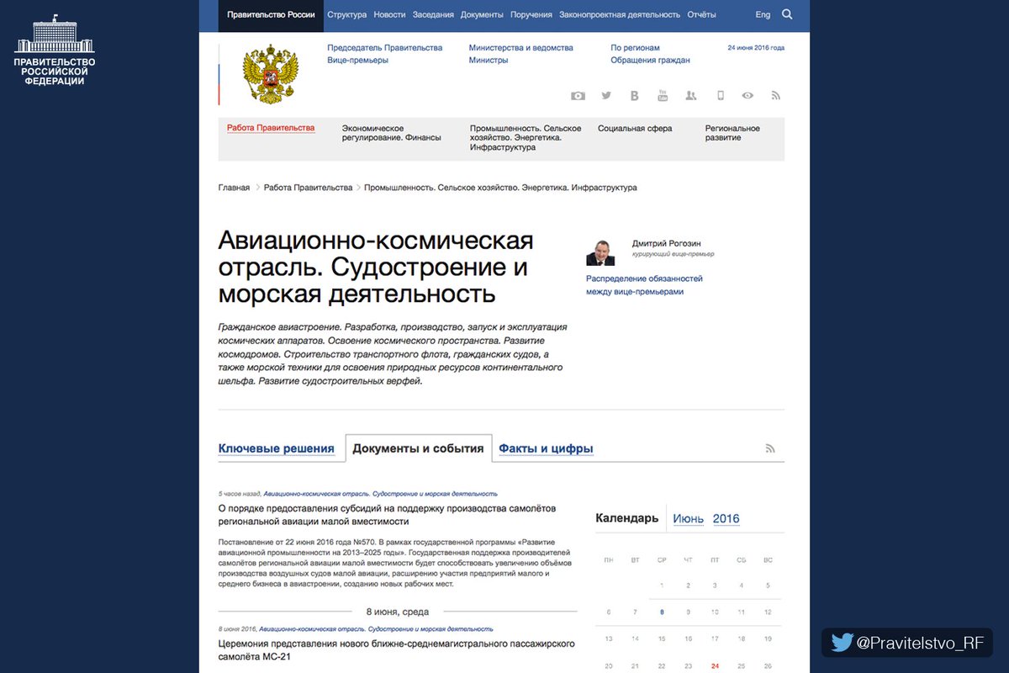
Task: Select June 24 in the calendar
Action: tap(715, 665)
